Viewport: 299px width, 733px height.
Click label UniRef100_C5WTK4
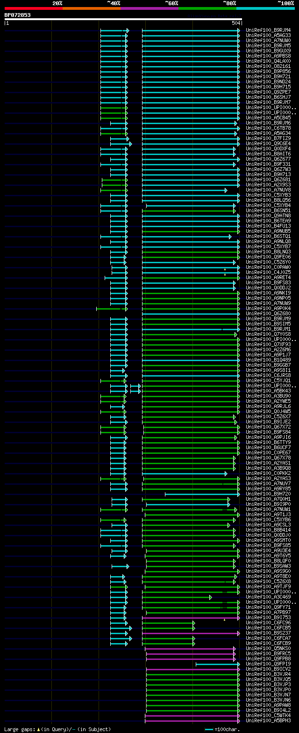tap(268, 715)
